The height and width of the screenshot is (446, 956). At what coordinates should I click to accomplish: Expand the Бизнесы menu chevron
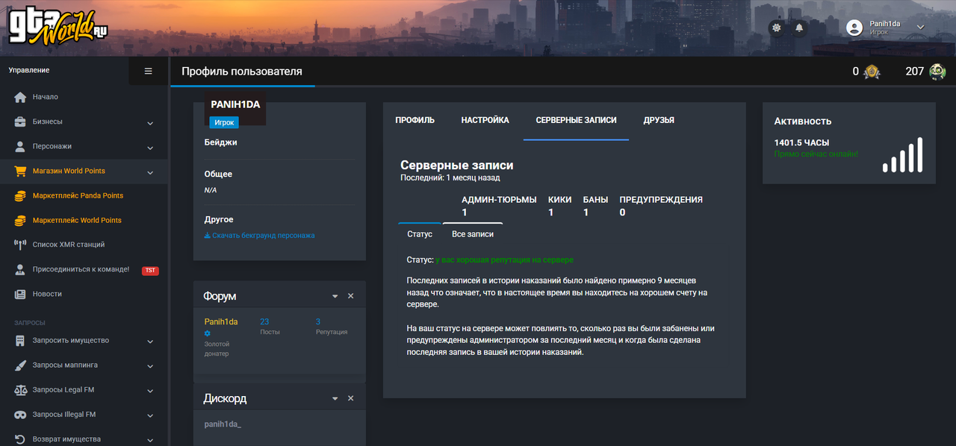coord(150,123)
